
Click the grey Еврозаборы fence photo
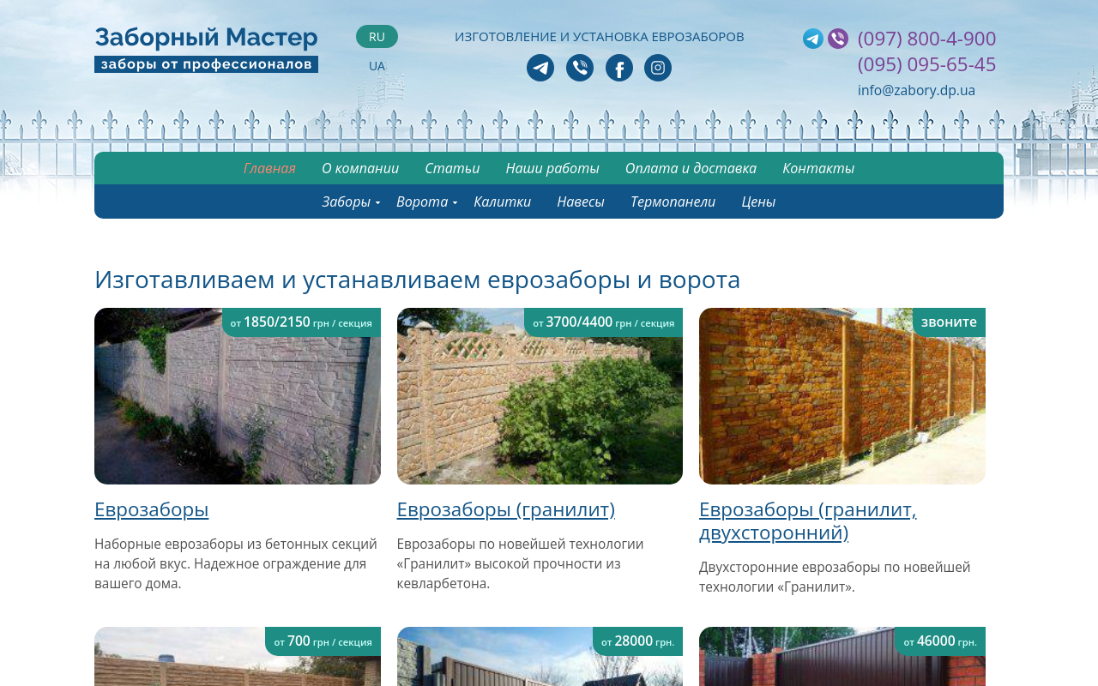tap(238, 396)
